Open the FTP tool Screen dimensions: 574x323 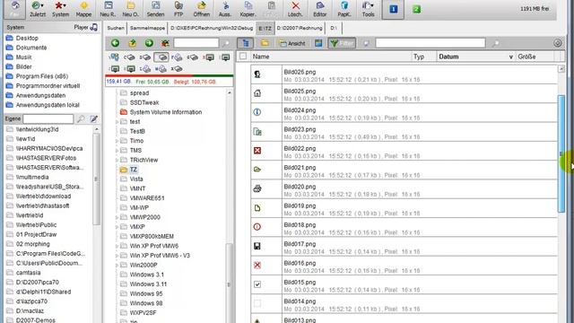[178, 9]
